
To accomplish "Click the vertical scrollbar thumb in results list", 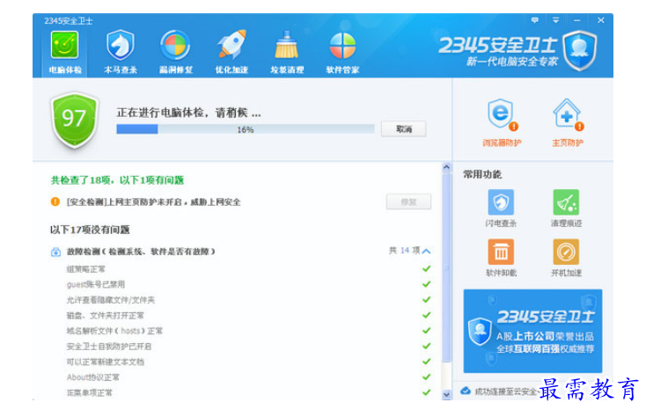I will click(x=446, y=267).
